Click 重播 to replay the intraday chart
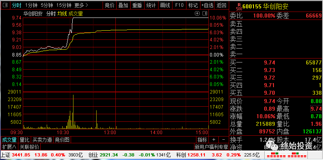 [x=137, y=5]
